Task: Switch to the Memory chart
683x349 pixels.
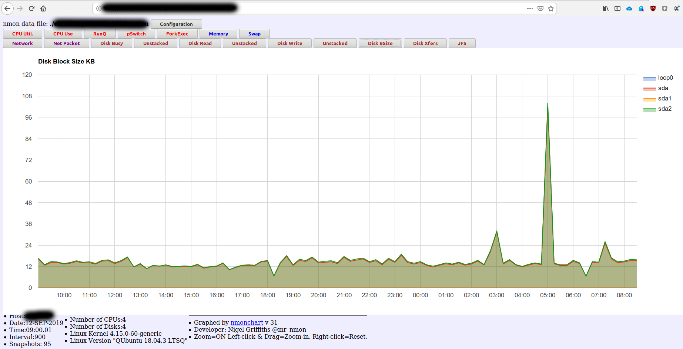Action: pos(218,34)
